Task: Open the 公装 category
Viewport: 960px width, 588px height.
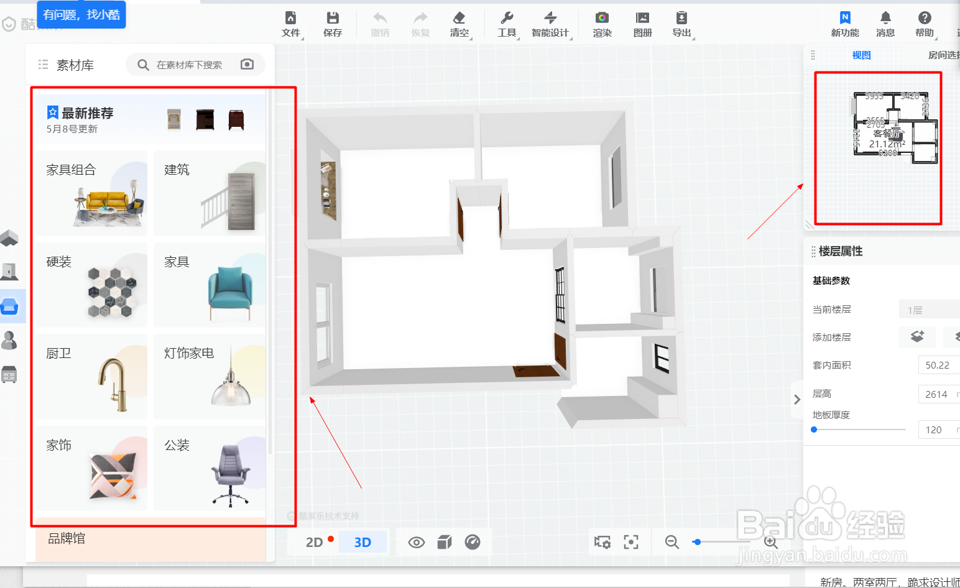Action: 210,468
